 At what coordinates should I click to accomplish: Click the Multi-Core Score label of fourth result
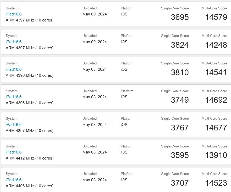point(214,91)
